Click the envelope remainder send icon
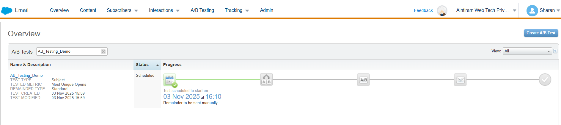Screen dimensions: 561x125 tap(460, 80)
